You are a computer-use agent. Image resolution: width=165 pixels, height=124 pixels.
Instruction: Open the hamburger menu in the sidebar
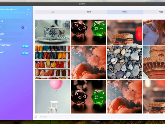click(28, 9)
